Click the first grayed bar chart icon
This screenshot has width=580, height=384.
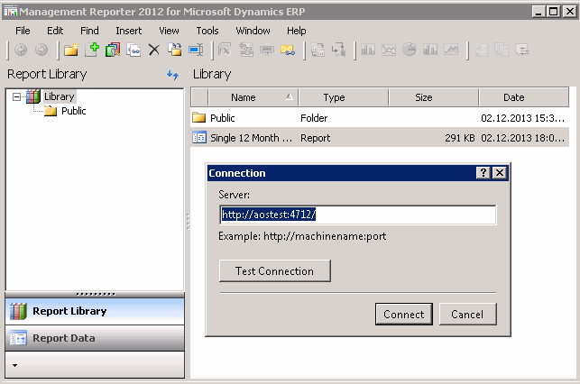point(368,50)
